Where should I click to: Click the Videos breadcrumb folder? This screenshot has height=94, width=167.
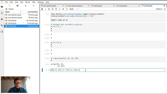11,9
